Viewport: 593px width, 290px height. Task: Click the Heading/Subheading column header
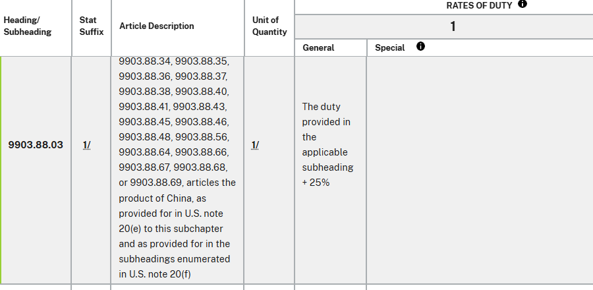click(x=27, y=26)
